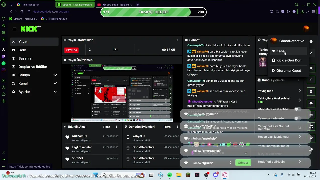Open Yayın İstatistikleri three-dot menu

(x=177, y=40)
